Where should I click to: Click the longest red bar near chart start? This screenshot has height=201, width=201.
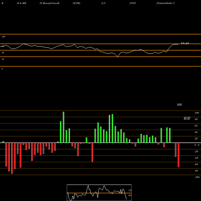12,158
